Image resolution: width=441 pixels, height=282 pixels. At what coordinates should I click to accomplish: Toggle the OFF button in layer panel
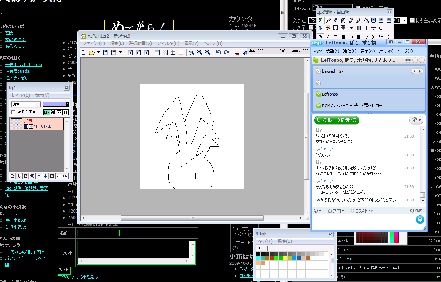[47, 112]
